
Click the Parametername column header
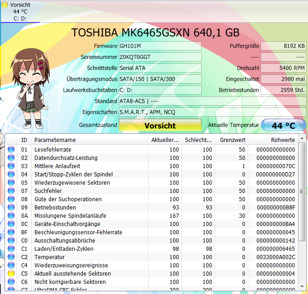(x=90, y=140)
